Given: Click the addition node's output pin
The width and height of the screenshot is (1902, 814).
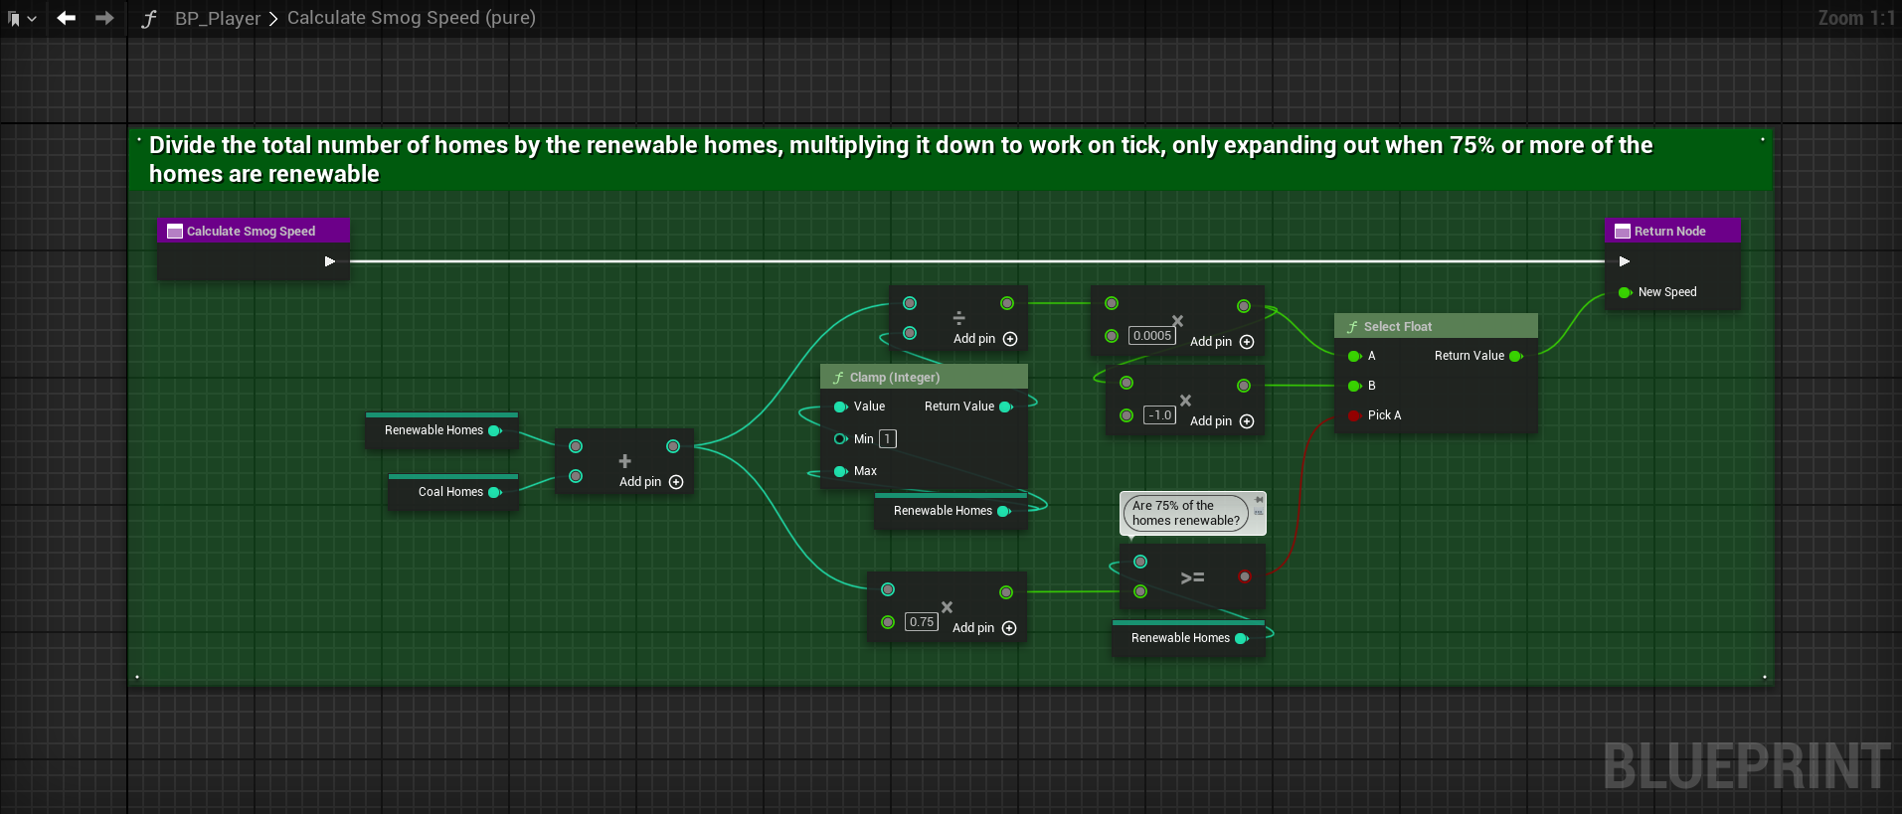Looking at the screenshot, I should coord(673,446).
